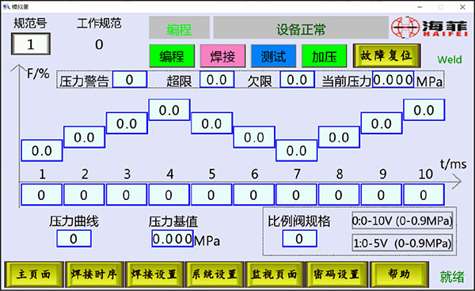Click the green 编程 mode button

tap(172, 56)
